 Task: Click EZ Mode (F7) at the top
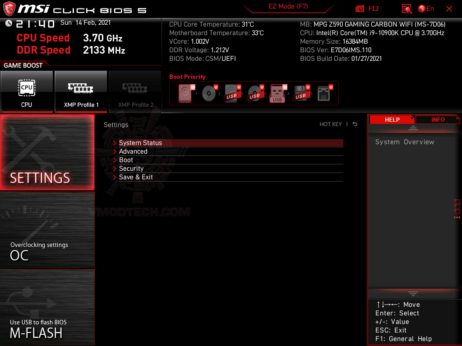288,7
